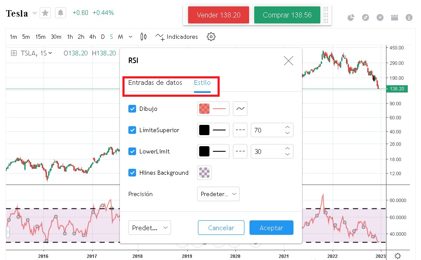
Task: Disable the Hlines Background checkbox
Action: 132,173
